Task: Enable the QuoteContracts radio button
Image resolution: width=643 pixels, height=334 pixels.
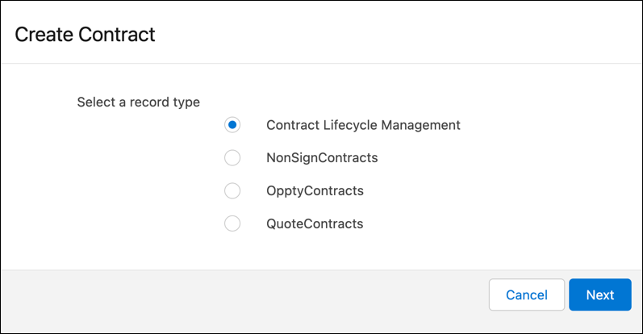Action: click(232, 224)
